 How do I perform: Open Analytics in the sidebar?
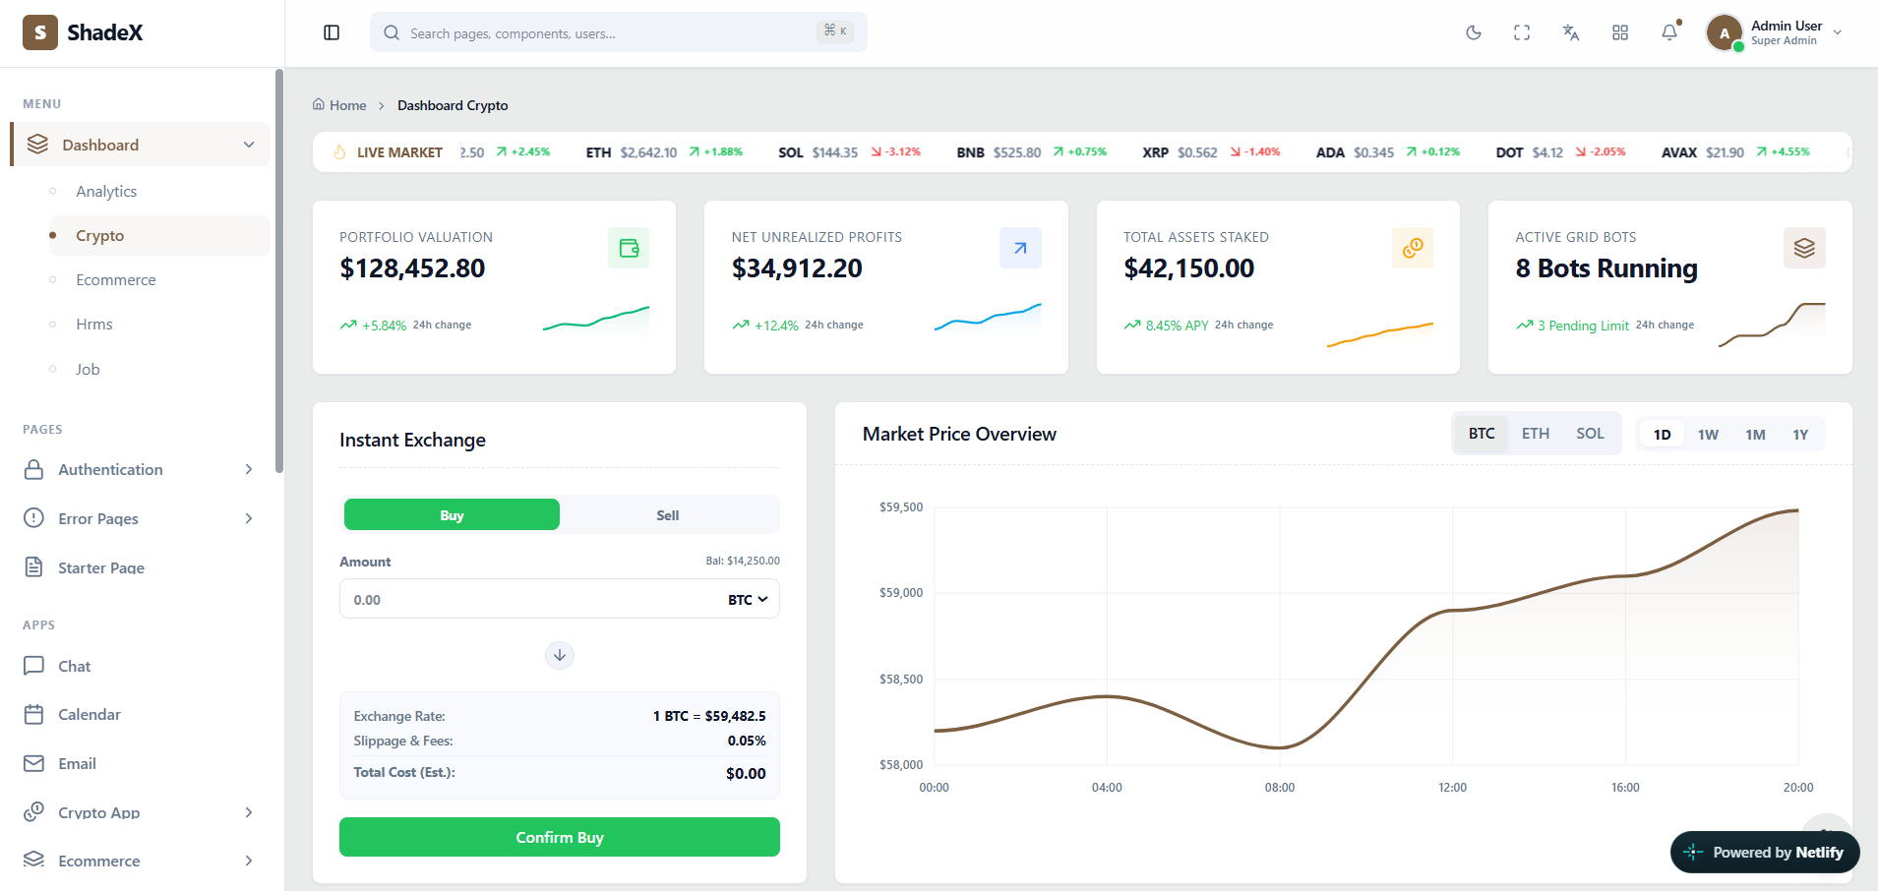point(106,191)
